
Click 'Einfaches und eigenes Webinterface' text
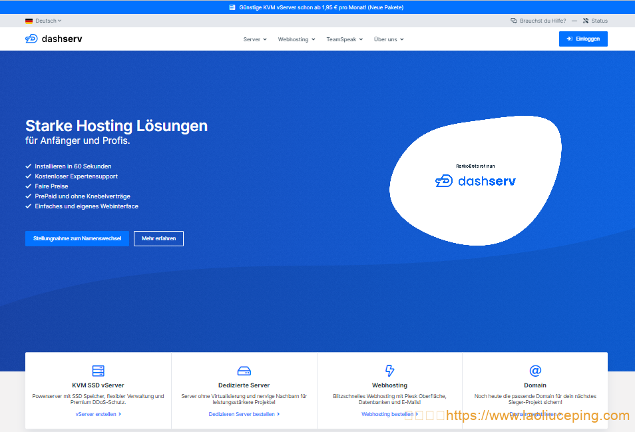coord(87,206)
